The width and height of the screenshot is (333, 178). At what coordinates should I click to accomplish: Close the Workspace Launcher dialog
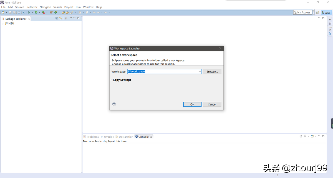point(220,48)
